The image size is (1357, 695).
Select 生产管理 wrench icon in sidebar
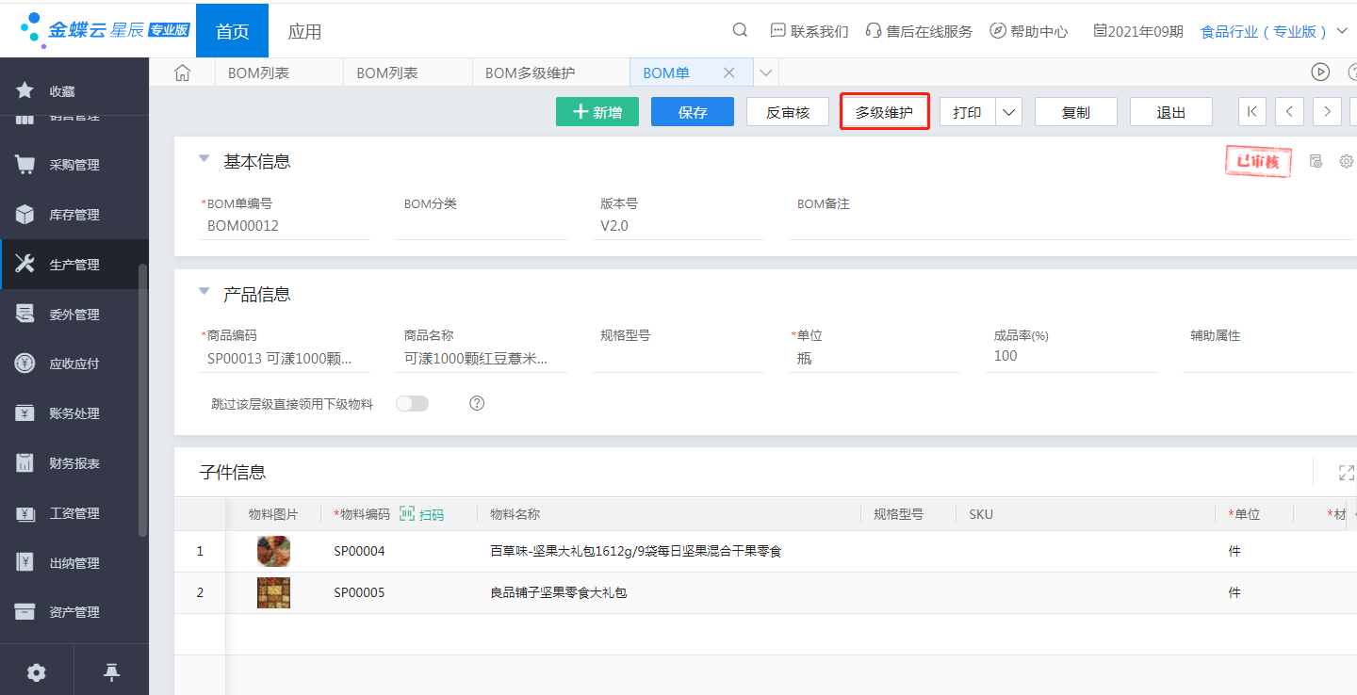(25, 264)
